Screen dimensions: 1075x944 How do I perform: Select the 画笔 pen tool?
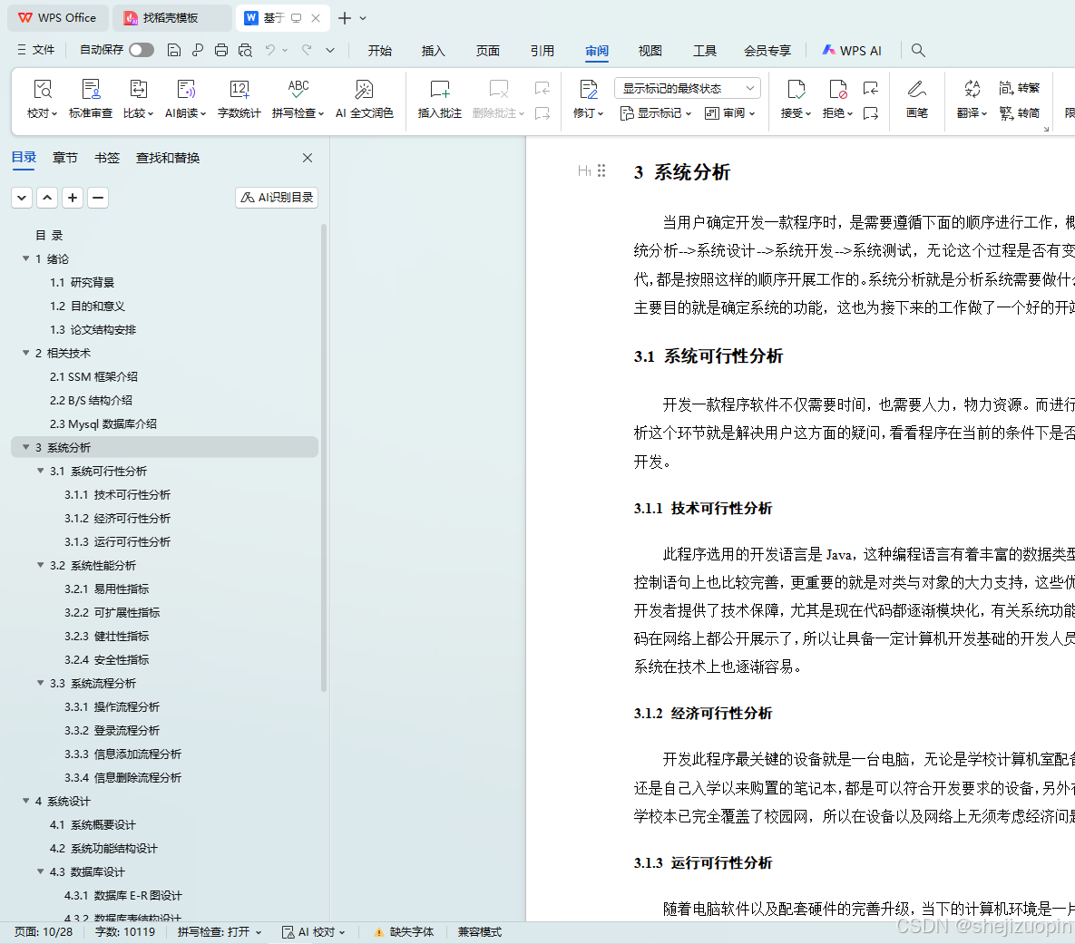point(916,100)
